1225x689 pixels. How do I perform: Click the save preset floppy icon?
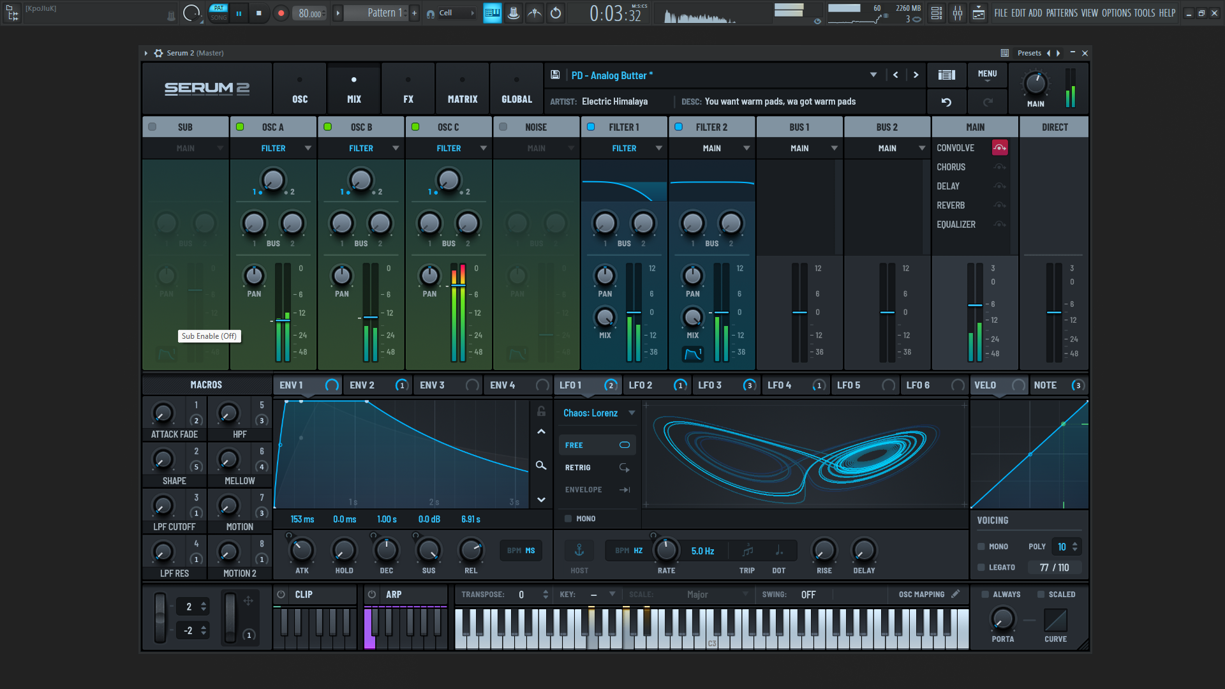555,75
